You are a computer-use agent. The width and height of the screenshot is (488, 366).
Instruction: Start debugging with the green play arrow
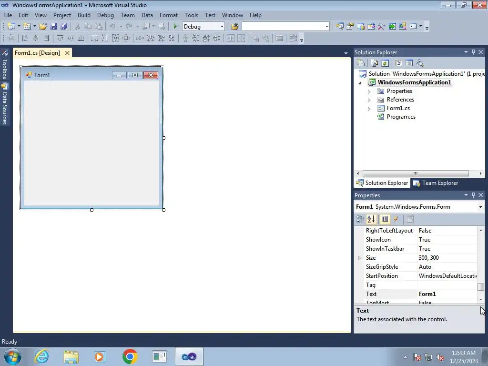coord(175,27)
